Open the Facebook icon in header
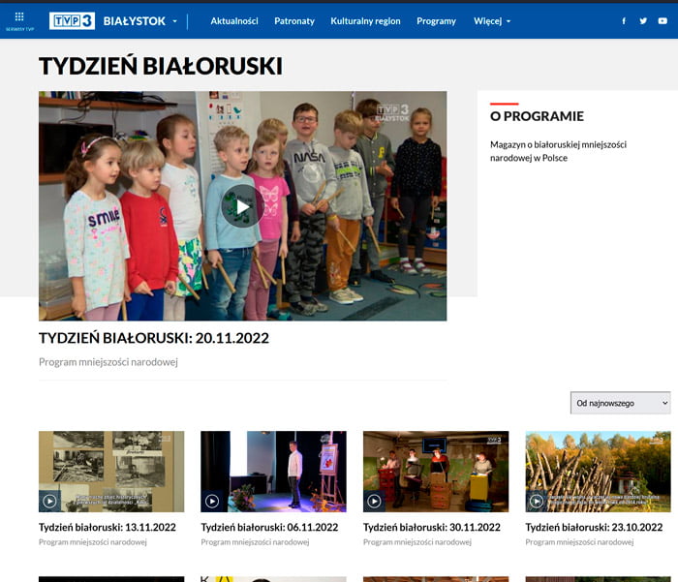678x582 pixels. [623, 20]
